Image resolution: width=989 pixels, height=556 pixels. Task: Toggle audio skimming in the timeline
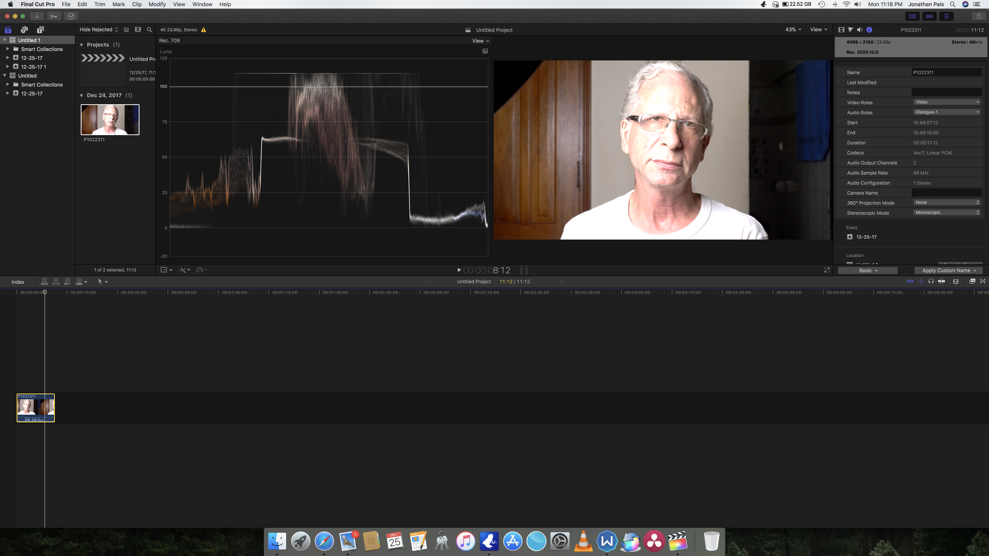(x=921, y=281)
